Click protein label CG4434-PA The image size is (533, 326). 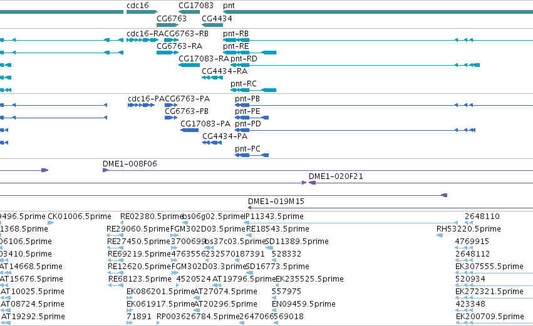(x=225, y=136)
